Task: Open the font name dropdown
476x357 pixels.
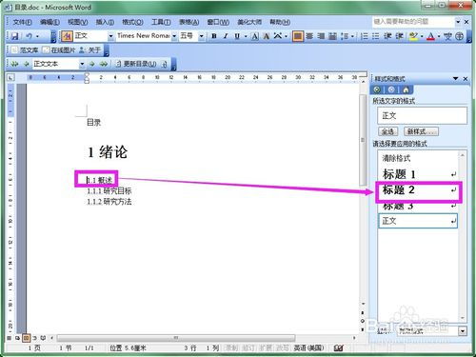Action: click(174, 36)
